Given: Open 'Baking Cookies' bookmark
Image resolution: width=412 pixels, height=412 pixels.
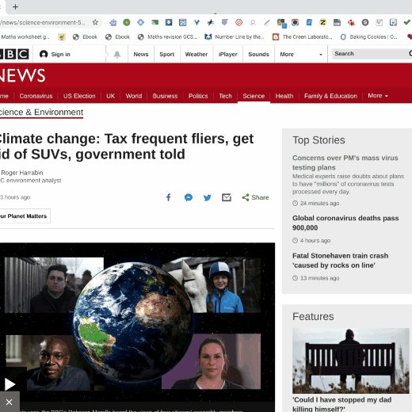Looking at the screenshot, I should 369,37.
